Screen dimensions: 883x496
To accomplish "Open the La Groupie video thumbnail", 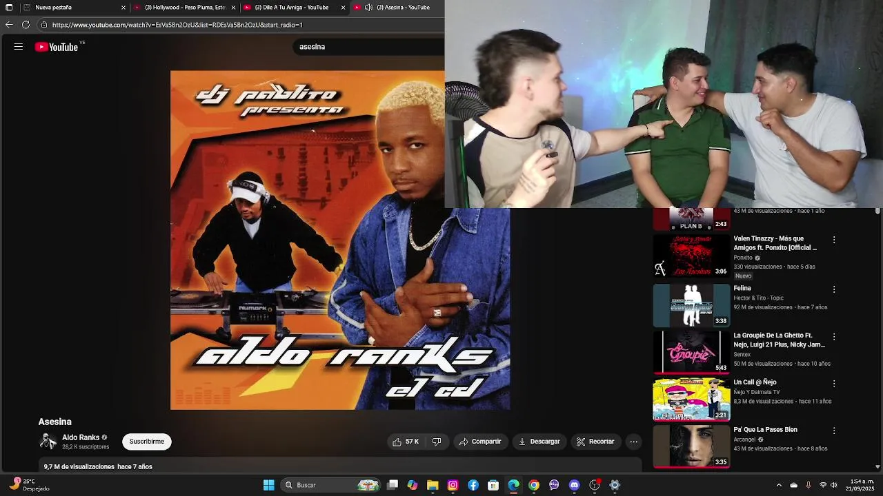I will click(691, 352).
